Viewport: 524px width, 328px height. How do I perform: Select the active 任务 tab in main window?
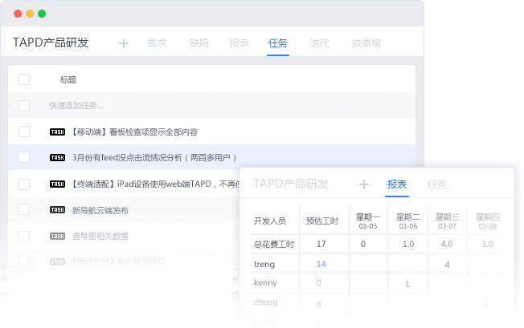(x=278, y=43)
